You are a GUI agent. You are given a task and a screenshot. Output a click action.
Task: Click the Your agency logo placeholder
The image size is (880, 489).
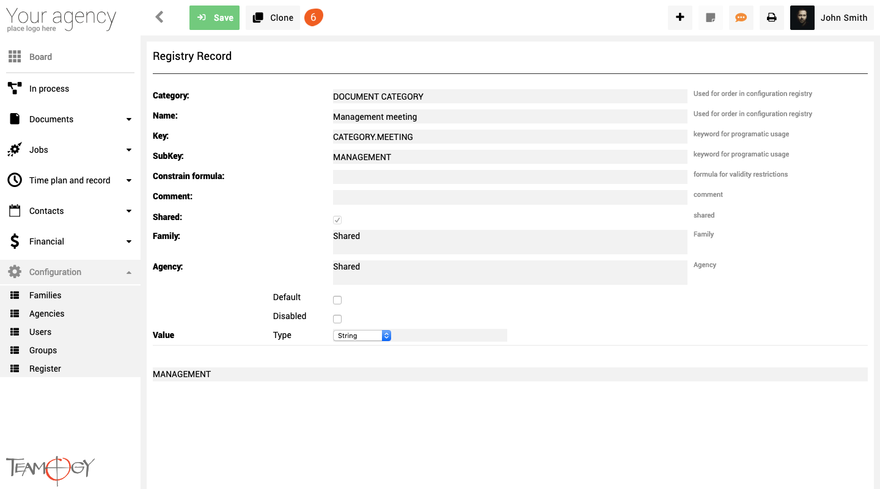(x=61, y=20)
